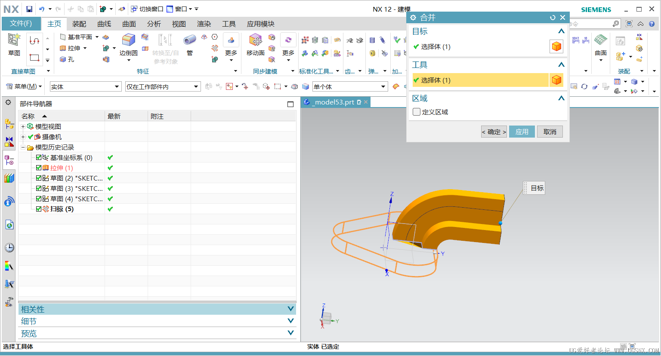Toggle checkbox for 基准坐标系 (0)
The height and width of the screenshot is (356, 661).
tap(39, 158)
